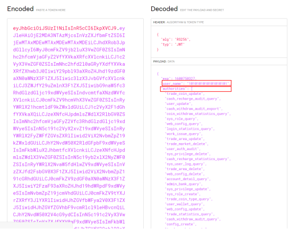Click the "user_auth_audit" authority entry
The height and width of the screenshot is (229, 294).
point(183,149)
